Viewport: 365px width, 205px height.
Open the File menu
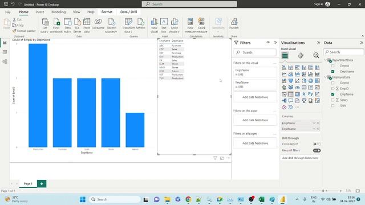coord(7,12)
